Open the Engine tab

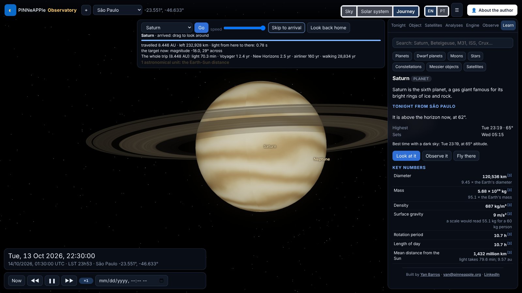472,25
